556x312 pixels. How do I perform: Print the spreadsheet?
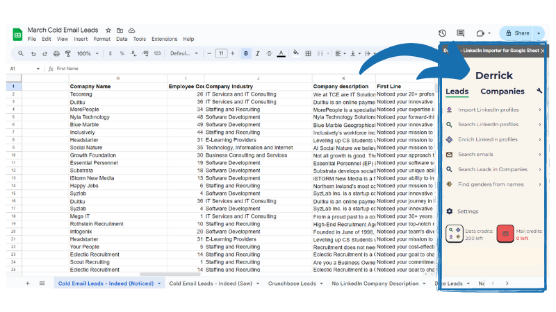(x=56, y=54)
